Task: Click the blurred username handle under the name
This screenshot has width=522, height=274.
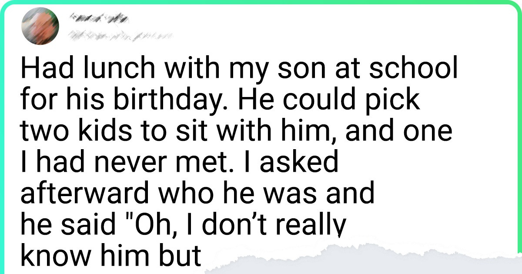Action: coord(117,34)
